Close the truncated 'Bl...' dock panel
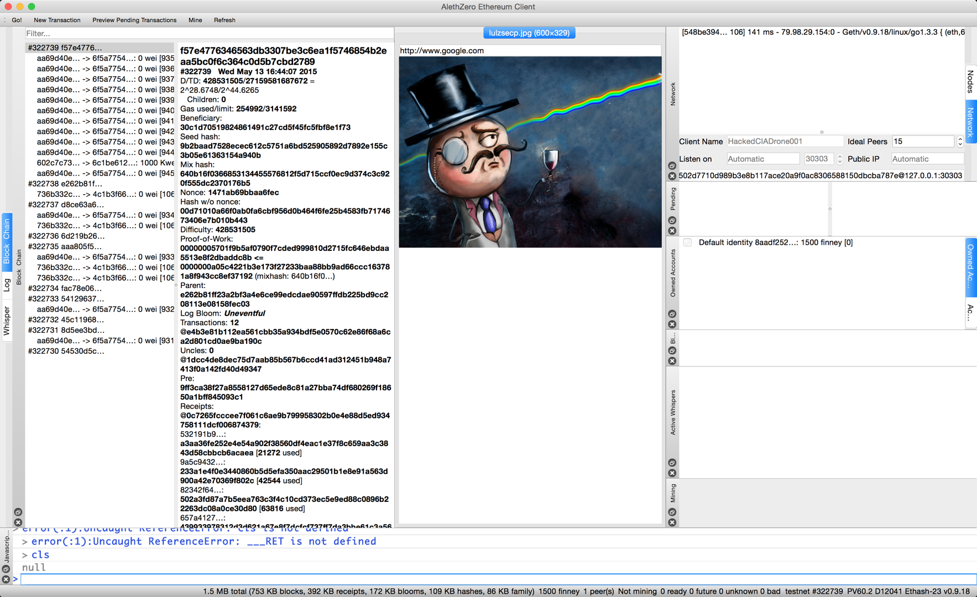Viewport: 977px width, 597px height. click(x=672, y=360)
